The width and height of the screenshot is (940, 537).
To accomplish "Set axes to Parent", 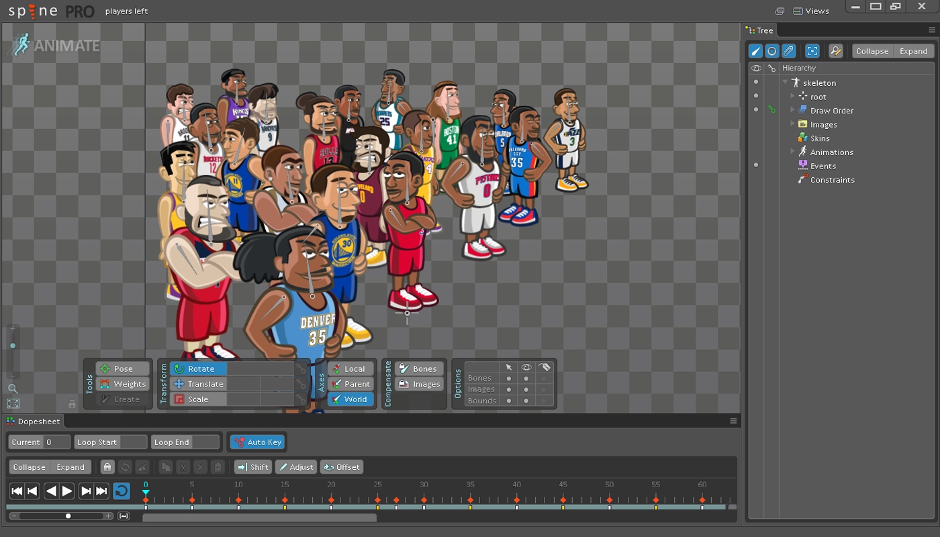I will (x=350, y=384).
